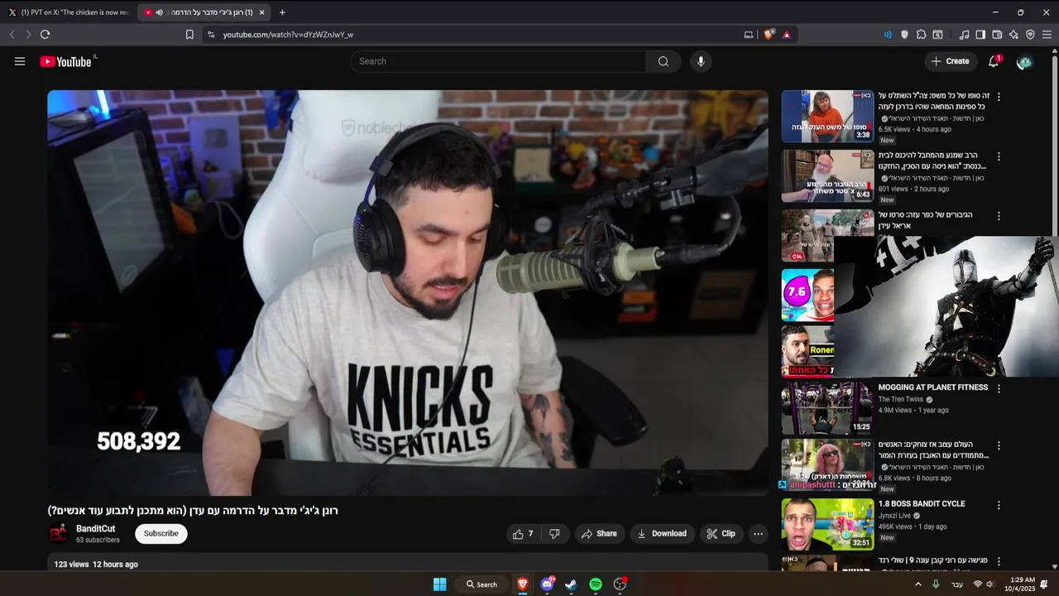Open the 6:43 recommended video thumbnail
1059x596 pixels.
tap(827, 175)
